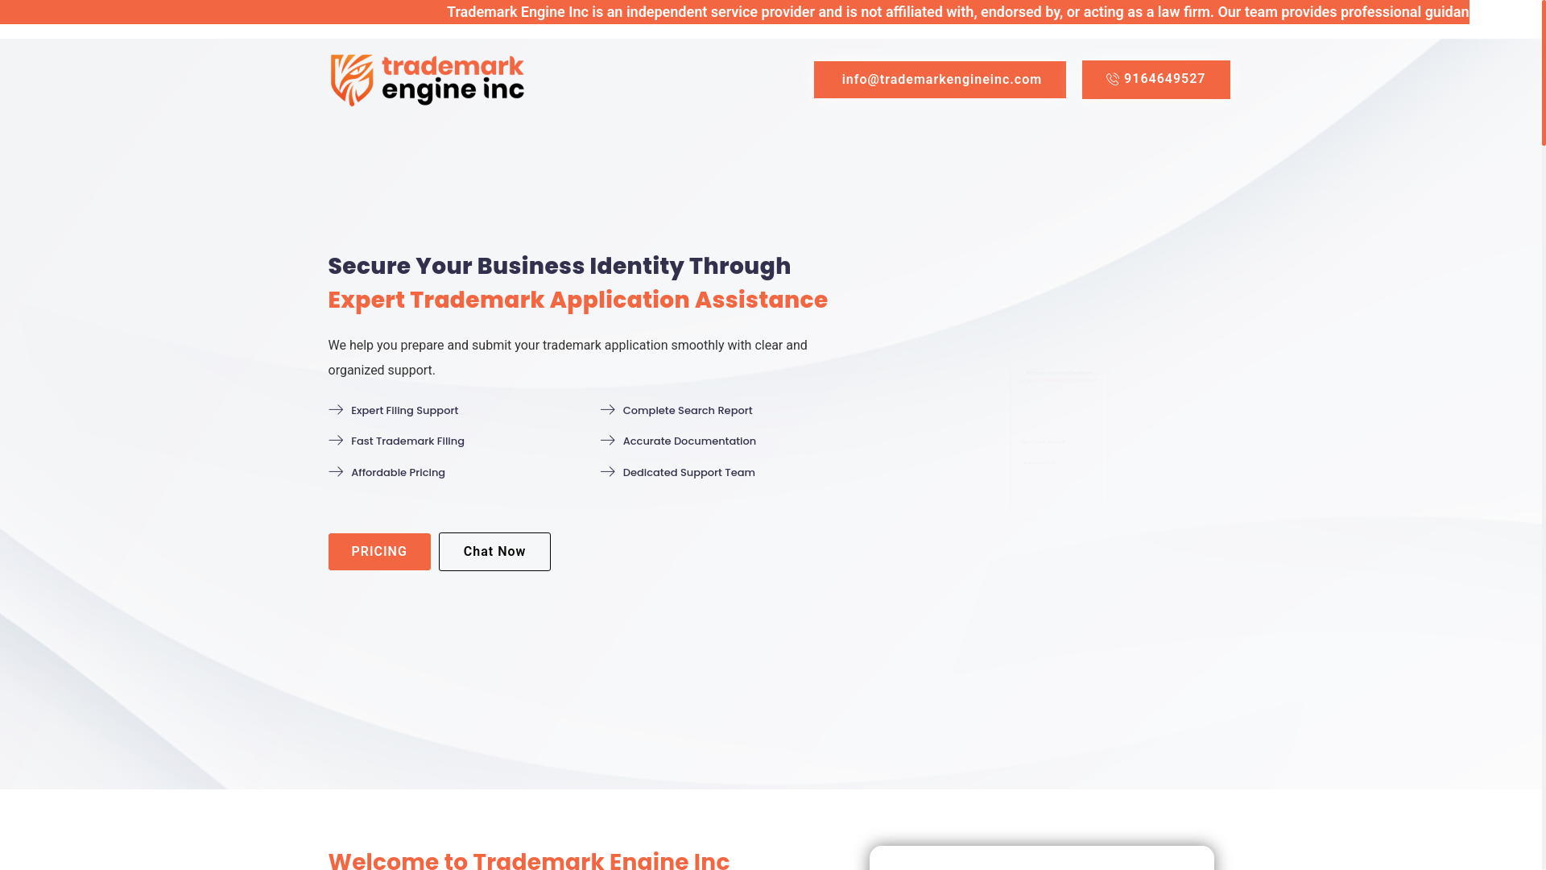The width and height of the screenshot is (1546, 870).
Task: Click the 'Fast Trademark Filing' text
Action: [x=407, y=441]
